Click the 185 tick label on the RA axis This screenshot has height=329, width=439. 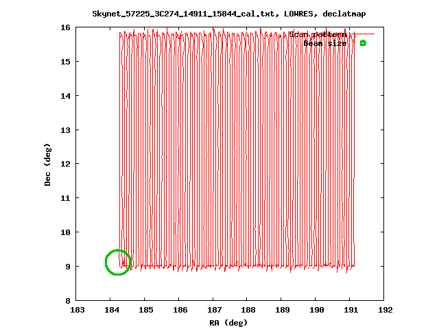[145, 310]
